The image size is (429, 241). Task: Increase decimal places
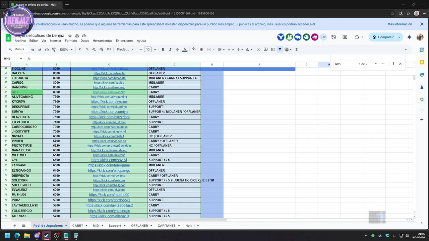coord(101,50)
